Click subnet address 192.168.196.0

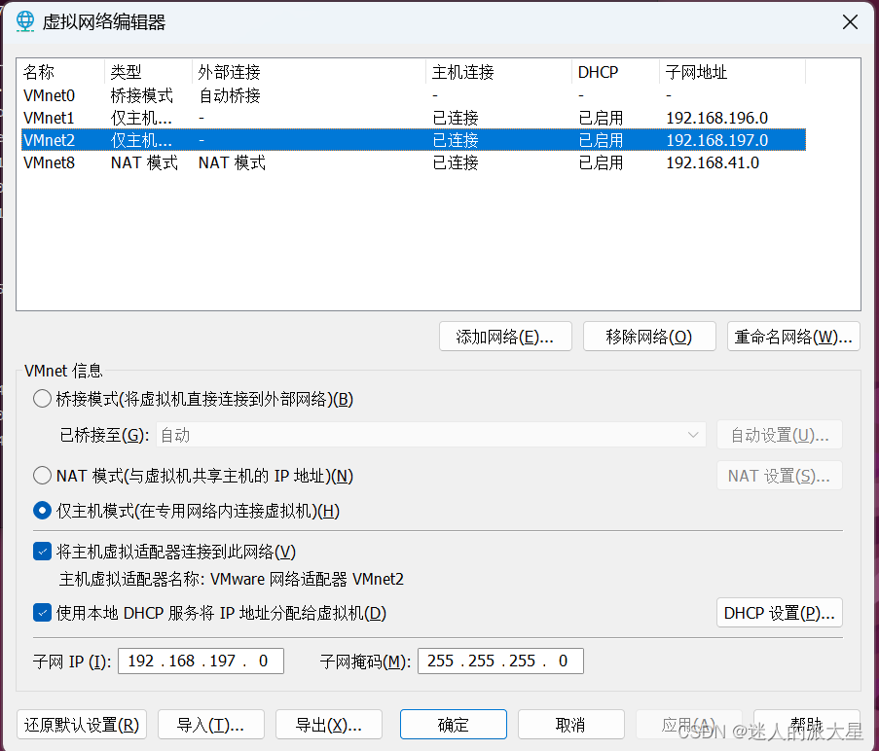click(717, 118)
